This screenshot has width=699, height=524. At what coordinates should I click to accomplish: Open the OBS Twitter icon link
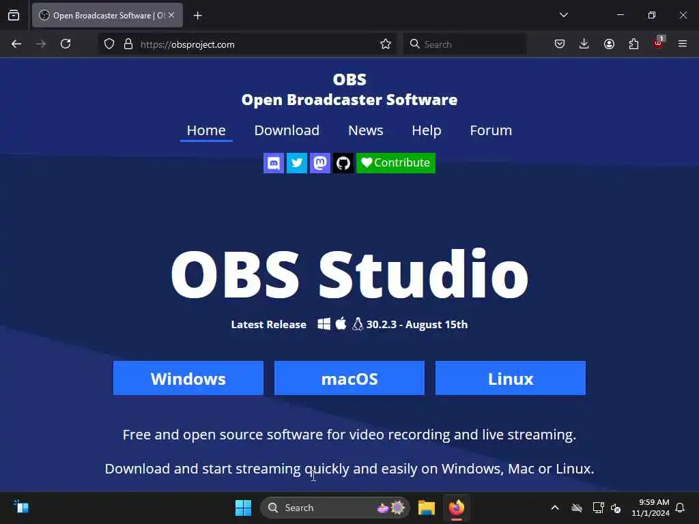tap(296, 163)
